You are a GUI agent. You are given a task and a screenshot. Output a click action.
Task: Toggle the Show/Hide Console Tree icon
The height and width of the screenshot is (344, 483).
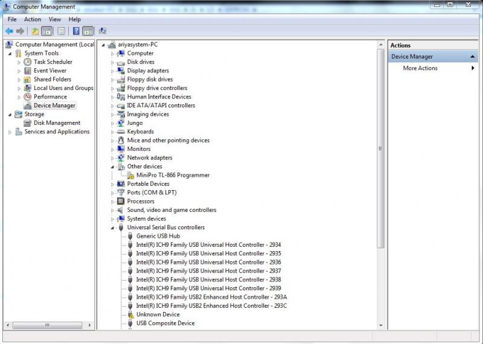point(47,31)
